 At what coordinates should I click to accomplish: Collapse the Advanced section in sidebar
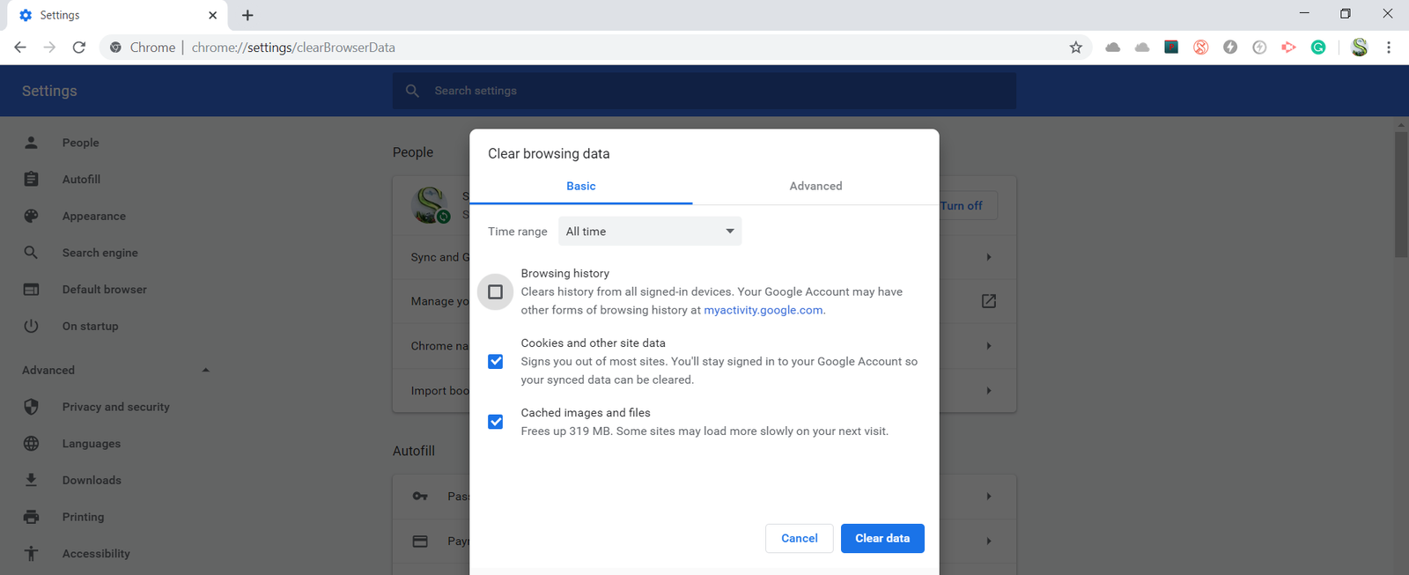(x=205, y=371)
